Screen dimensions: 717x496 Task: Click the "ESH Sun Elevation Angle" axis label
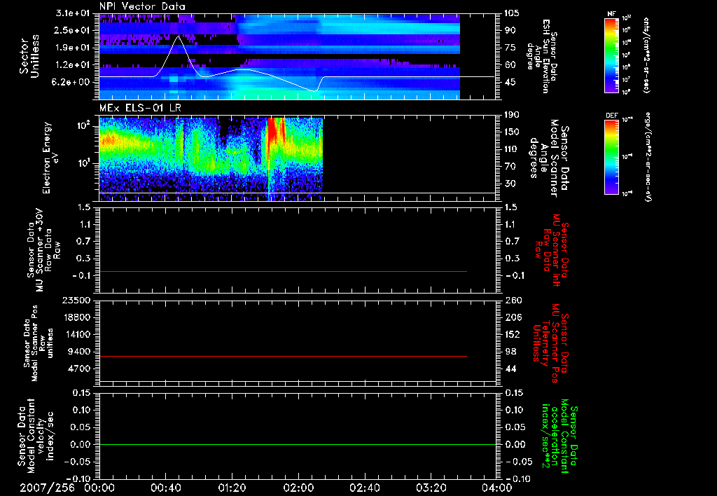tap(542, 56)
